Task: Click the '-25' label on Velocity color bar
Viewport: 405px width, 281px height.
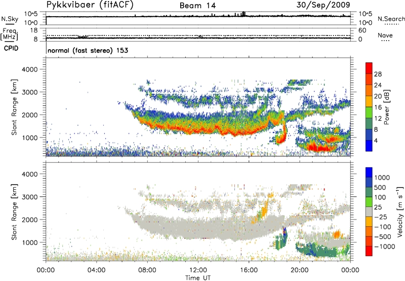Action: (x=381, y=217)
